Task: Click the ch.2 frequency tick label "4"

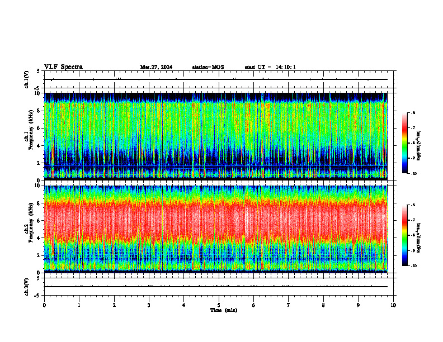Action: click(39, 238)
